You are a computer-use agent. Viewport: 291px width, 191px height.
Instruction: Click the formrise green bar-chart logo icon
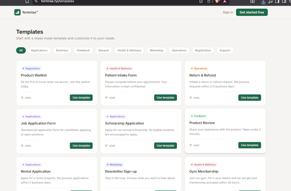[17, 12]
